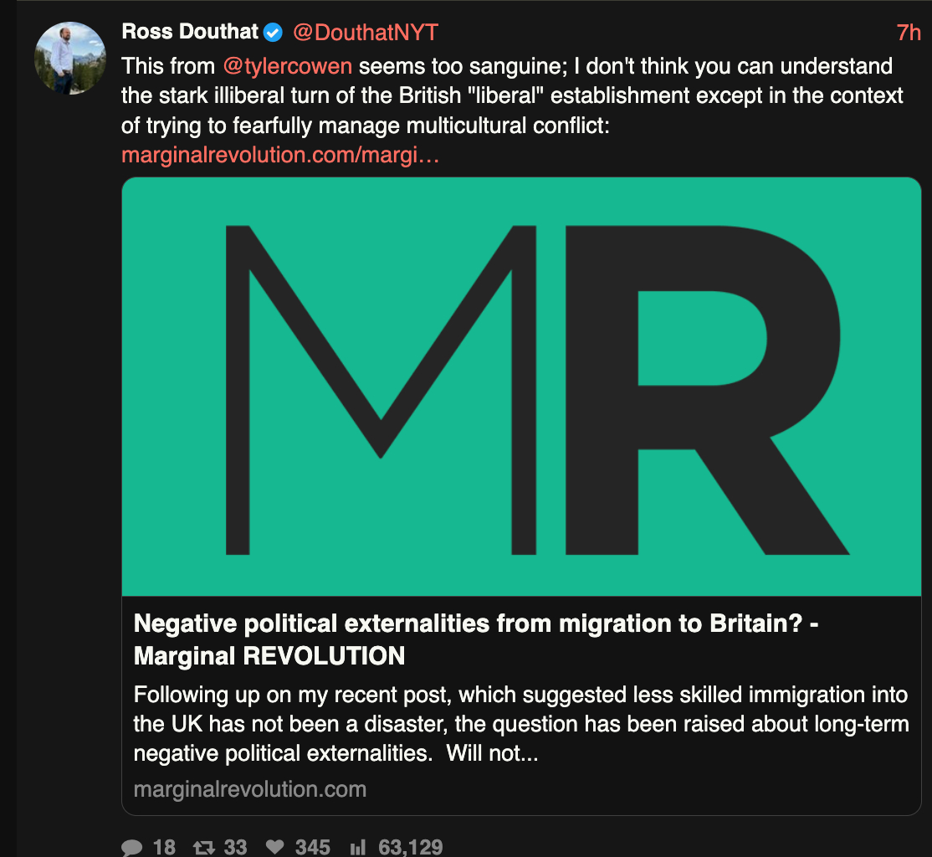Open Ross Douthat's profile picture

click(x=70, y=58)
